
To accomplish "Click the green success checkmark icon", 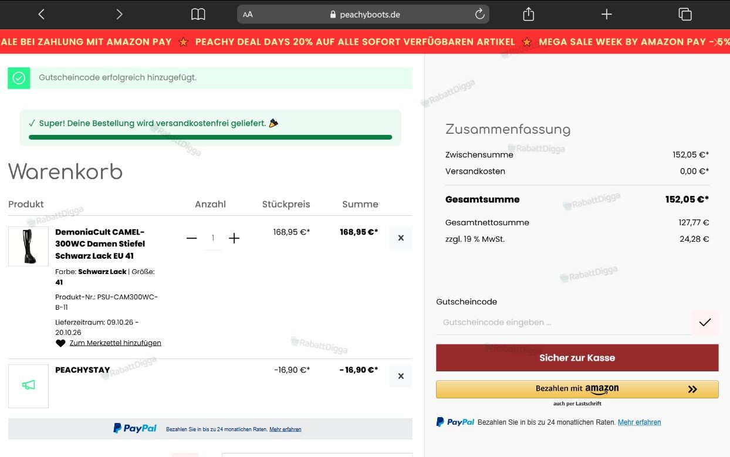I will point(19,78).
